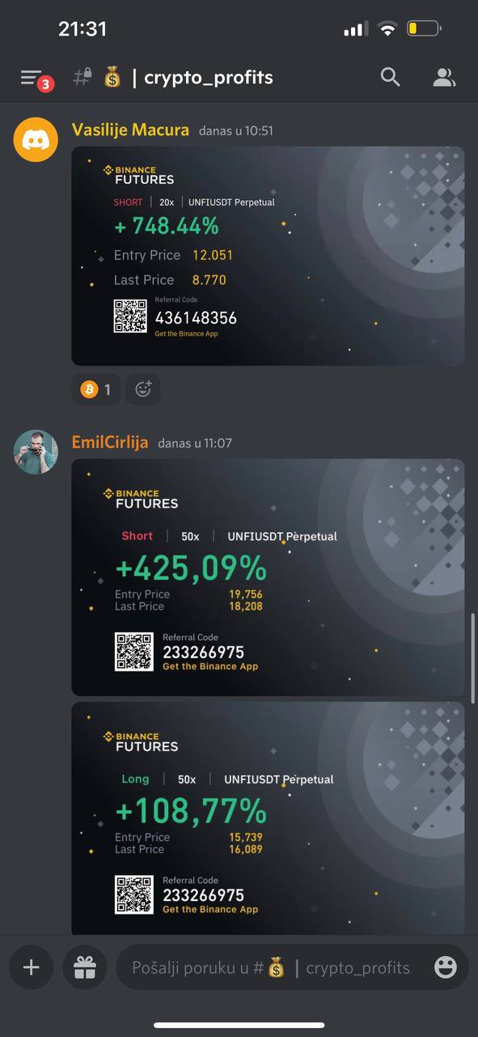
Task: Tap the EmilCirlija username
Action: pyautogui.click(x=110, y=442)
